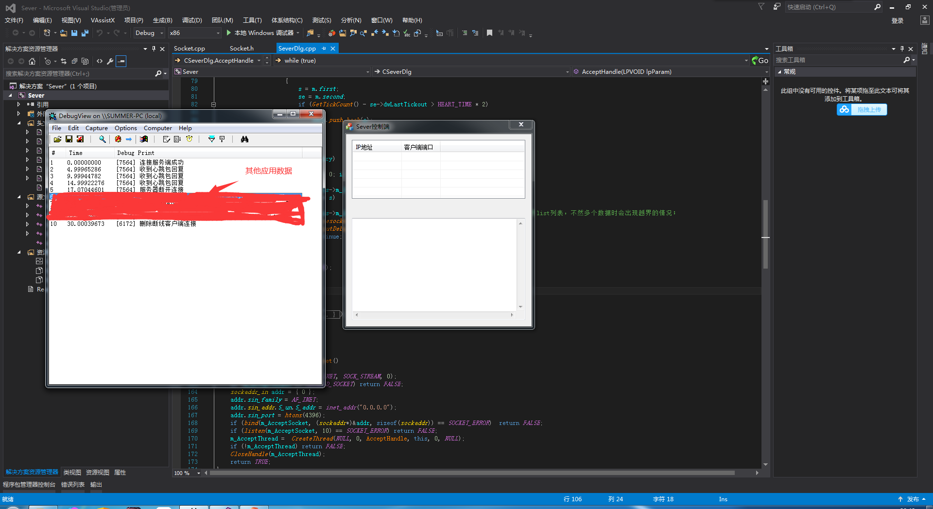The width and height of the screenshot is (933, 509).
Task: Save the DebugView log with floppy icon
Action: click(x=69, y=139)
